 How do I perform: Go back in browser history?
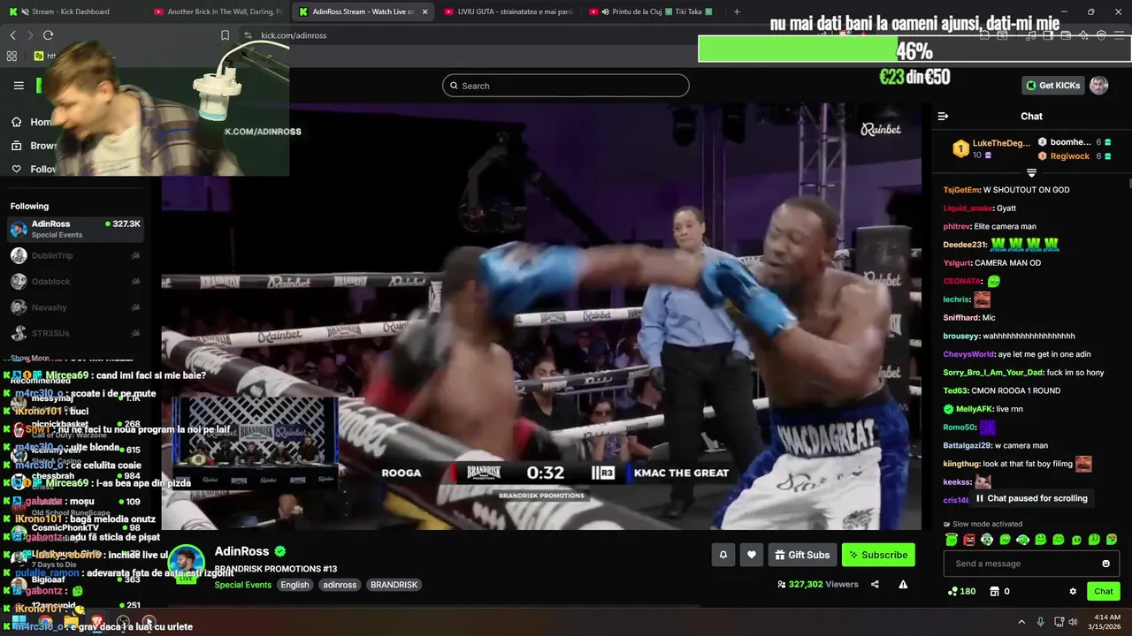12,35
